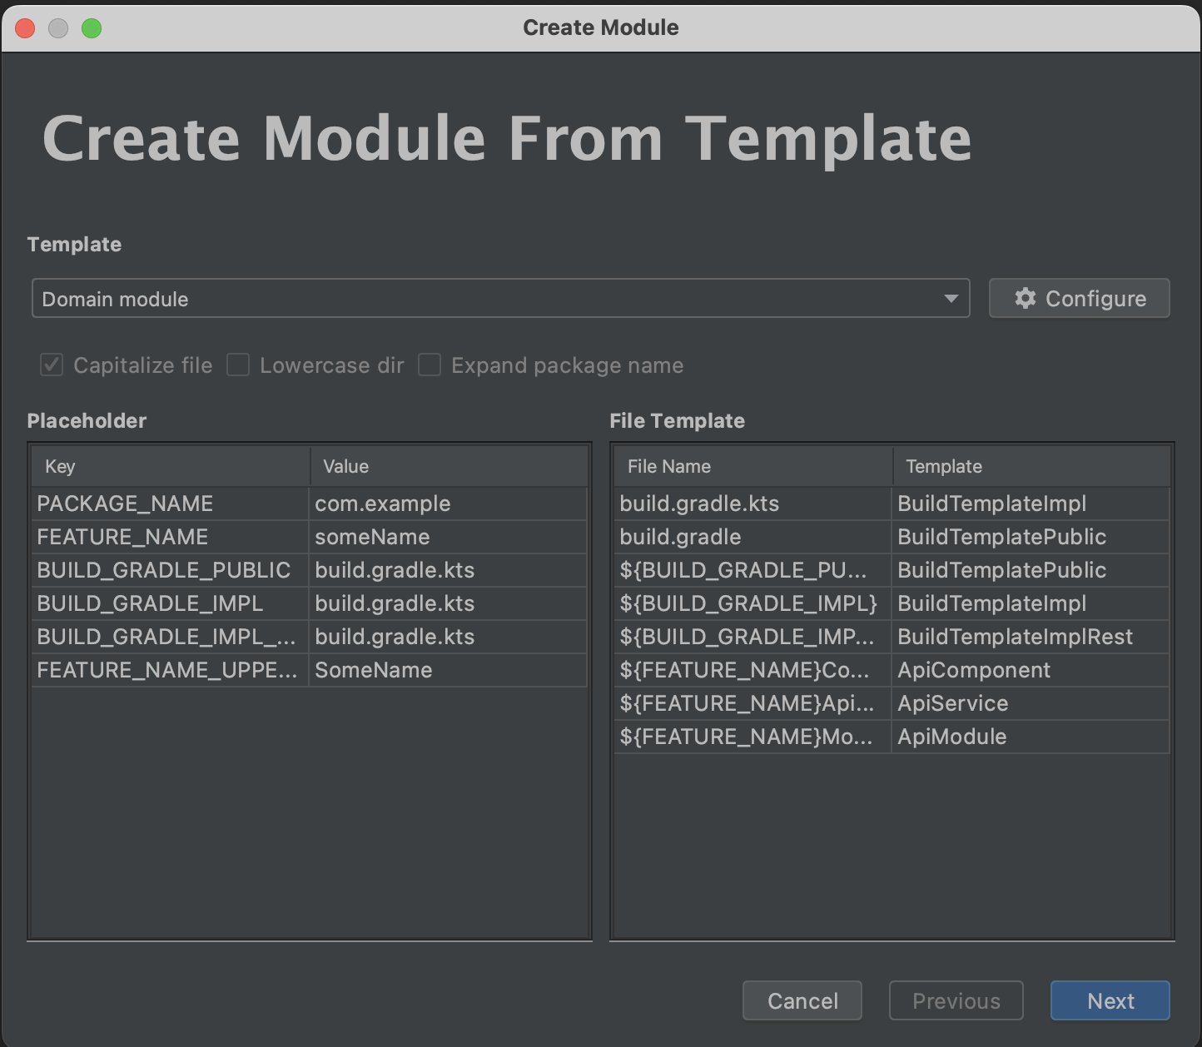Image resolution: width=1202 pixels, height=1047 pixels.
Task: Open the Template dropdown arrow
Action: (951, 298)
